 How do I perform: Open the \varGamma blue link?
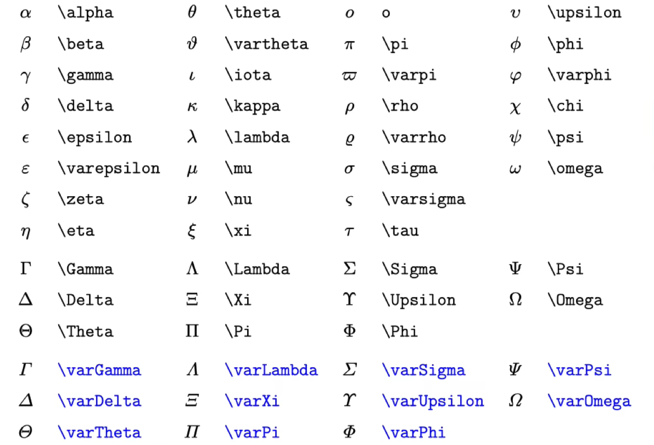coord(99,370)
